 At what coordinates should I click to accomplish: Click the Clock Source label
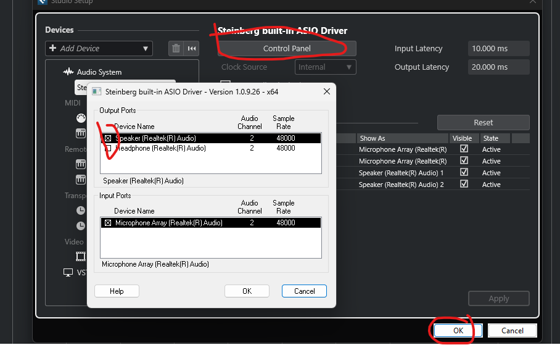coord(244,67)
